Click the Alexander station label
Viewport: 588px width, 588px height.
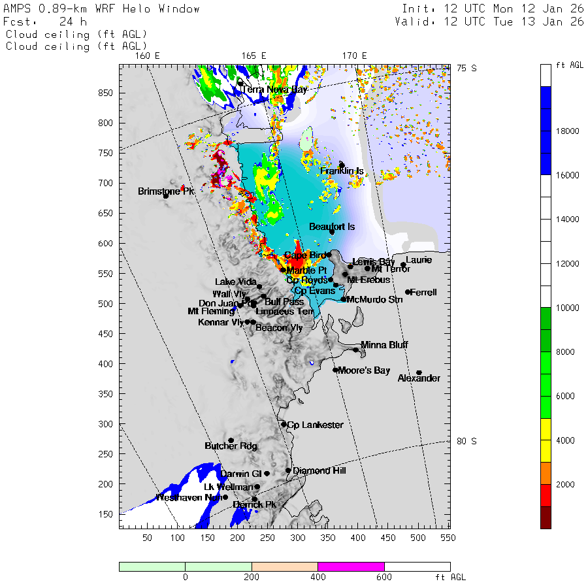pos(419,378)
